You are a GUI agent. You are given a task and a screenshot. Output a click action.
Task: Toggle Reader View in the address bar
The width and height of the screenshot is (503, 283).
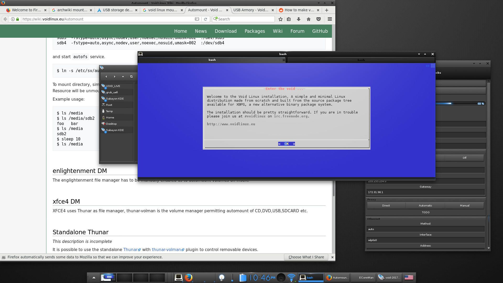click(197, 19)
